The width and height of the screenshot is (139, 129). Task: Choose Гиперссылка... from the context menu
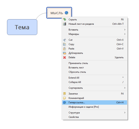click(95, 102)
